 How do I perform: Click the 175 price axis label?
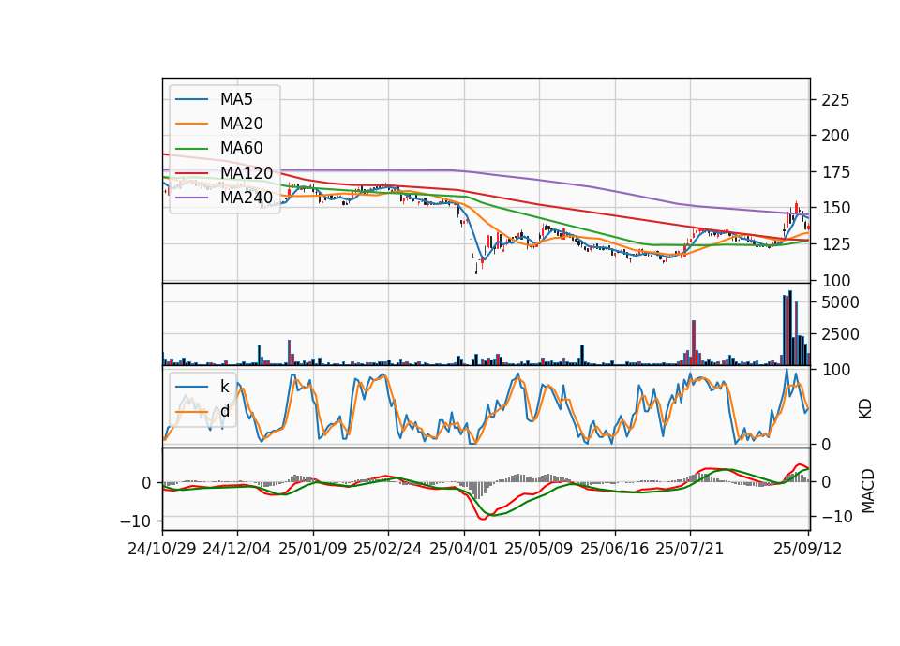[835, 172]
